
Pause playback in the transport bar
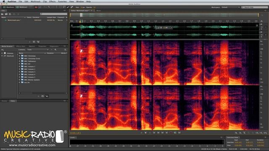pyautogui.click(x=150, y=133)
